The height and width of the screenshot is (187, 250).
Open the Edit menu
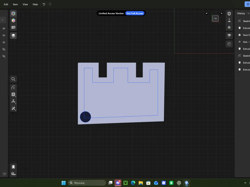[6, 4]
